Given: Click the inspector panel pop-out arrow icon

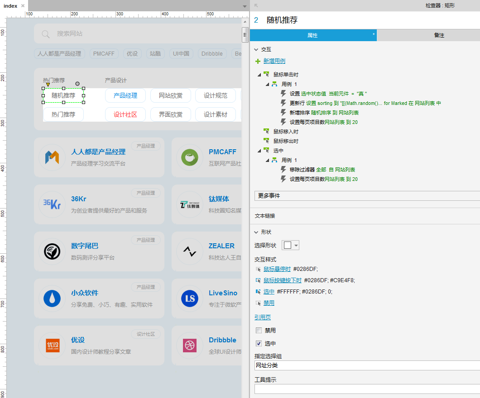Looking at the screenshot, I should (256, 5).
